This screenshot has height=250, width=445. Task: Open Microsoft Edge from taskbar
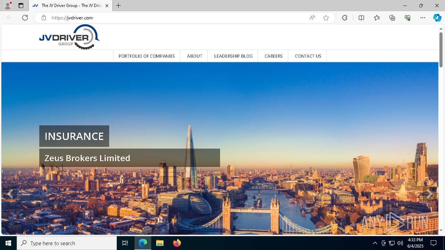143,243
